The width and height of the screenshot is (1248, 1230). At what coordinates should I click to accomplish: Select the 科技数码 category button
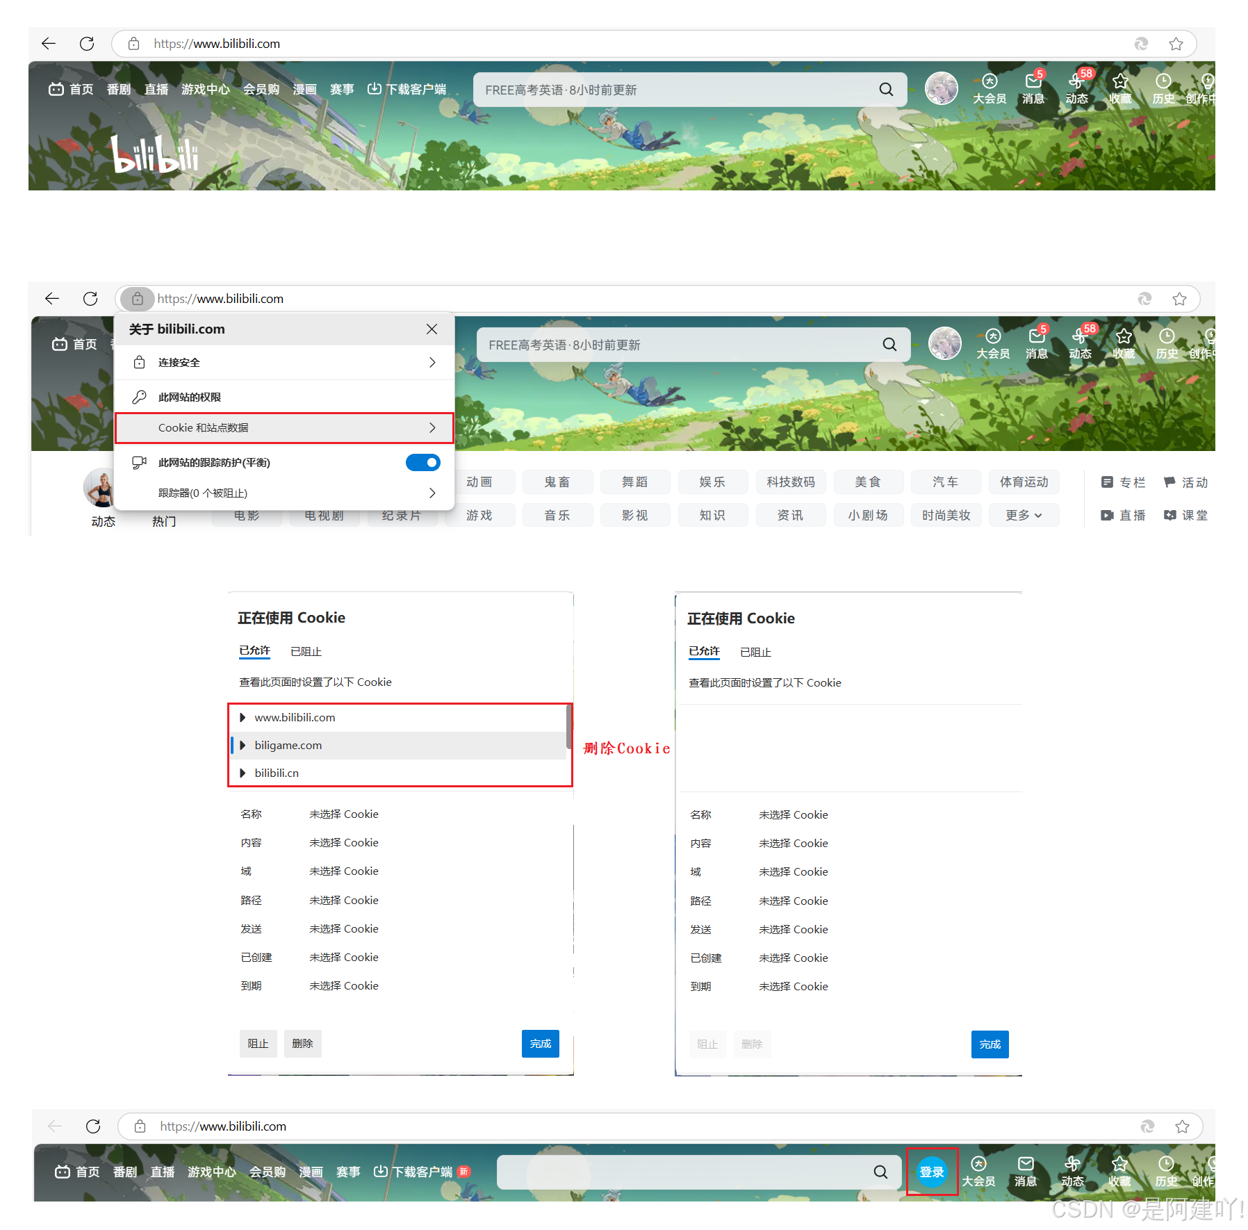click(791, 482)
